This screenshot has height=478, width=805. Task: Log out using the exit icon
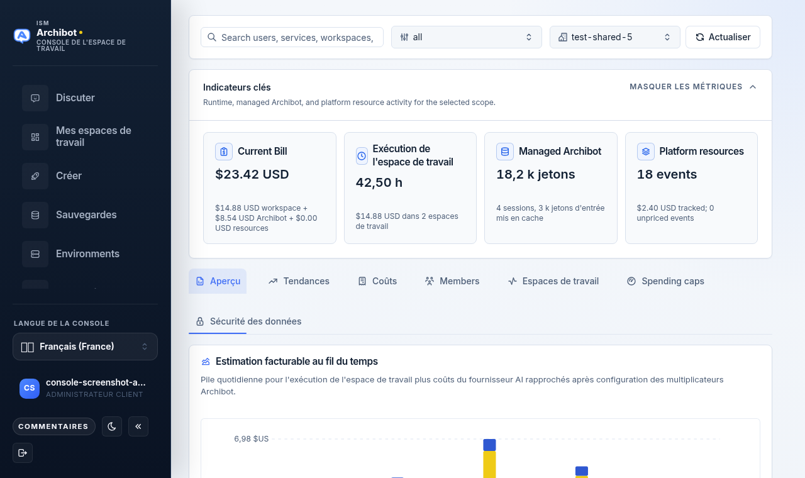click(23, 453)
